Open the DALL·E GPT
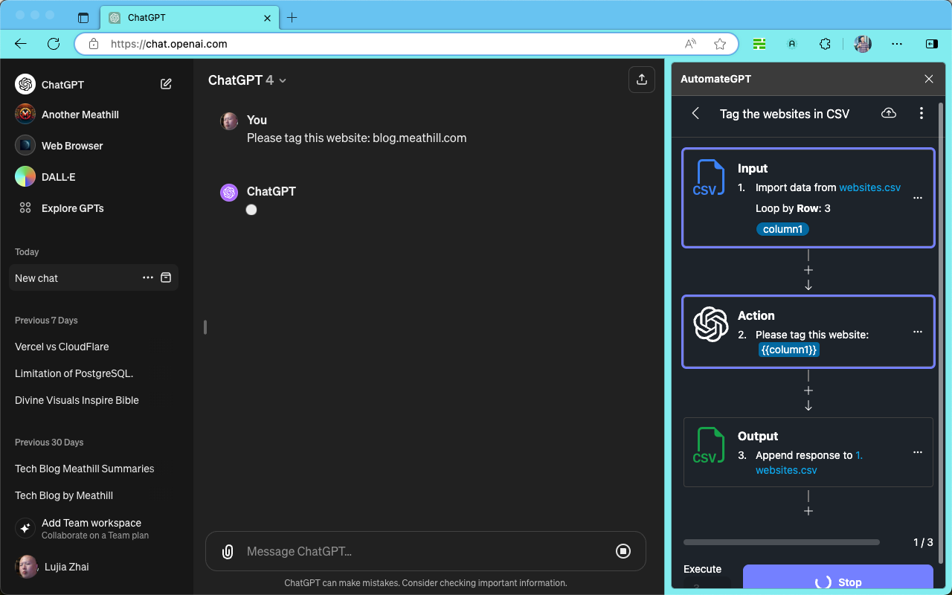952x595 pixels. (58, 177)
